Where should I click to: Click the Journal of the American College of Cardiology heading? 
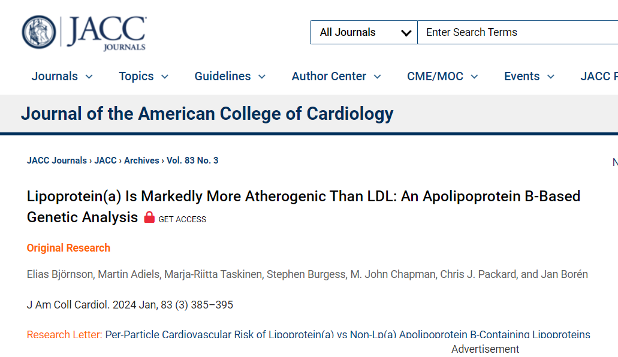click(x=207, y=113)
